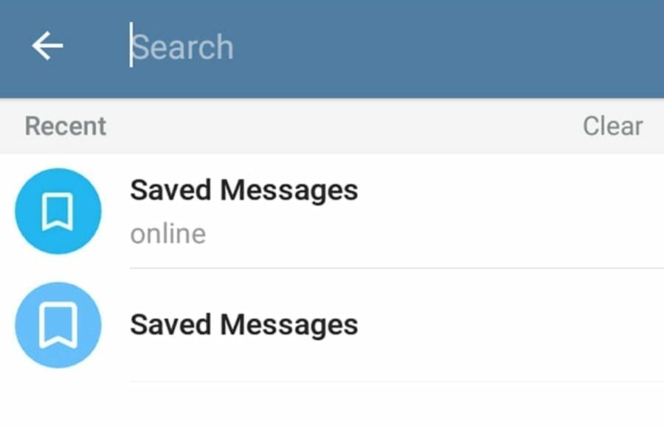Tap the bookmark glyph in the lighter blue avatar
The image size is (664, 427).
pyautogui.click(x=58, y=325)
